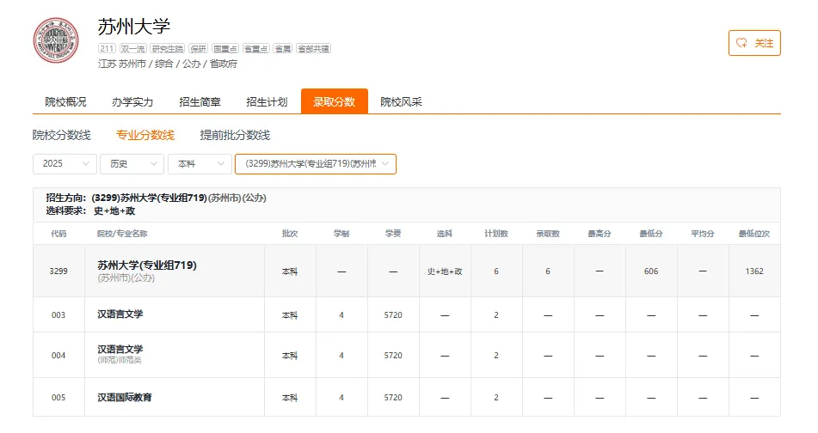818x433 pixels.
Task: Click tuition 5720 in row 005
Action: pos(393,398)
